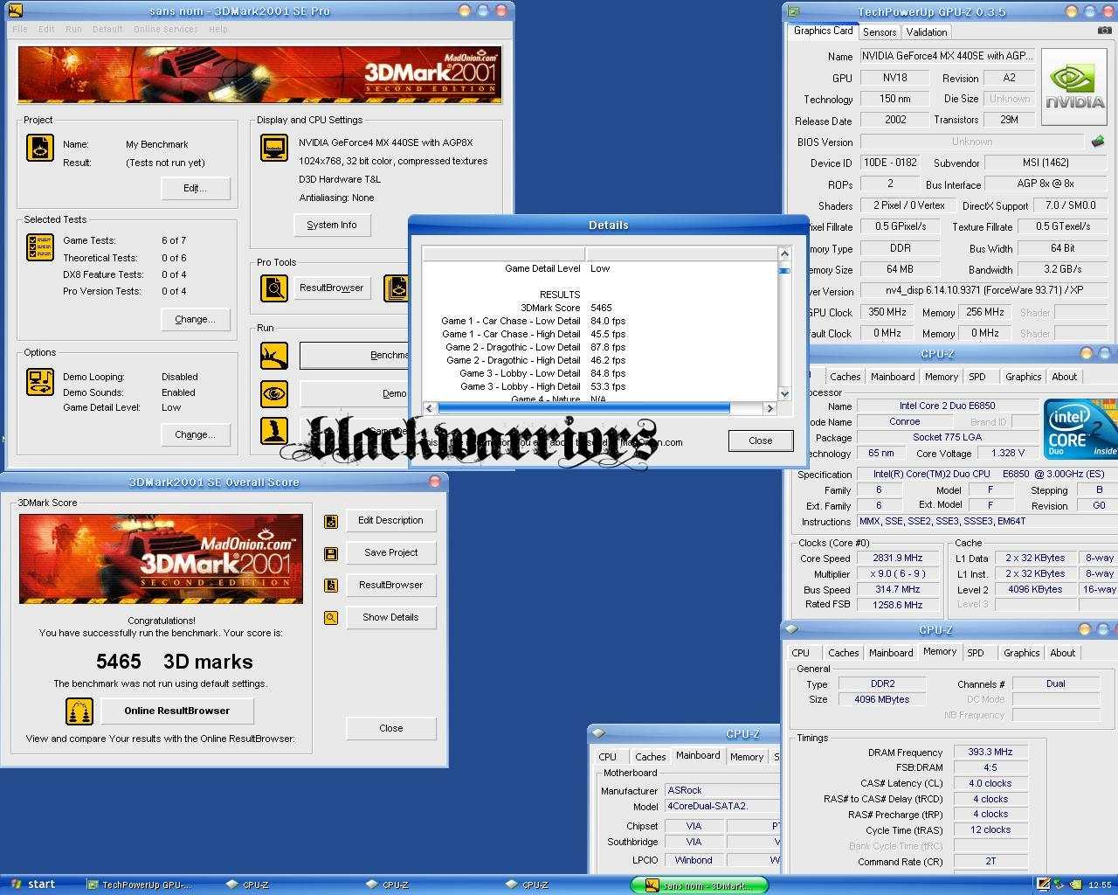Click the taskbar clock showing 12:55

point(1100,885)
